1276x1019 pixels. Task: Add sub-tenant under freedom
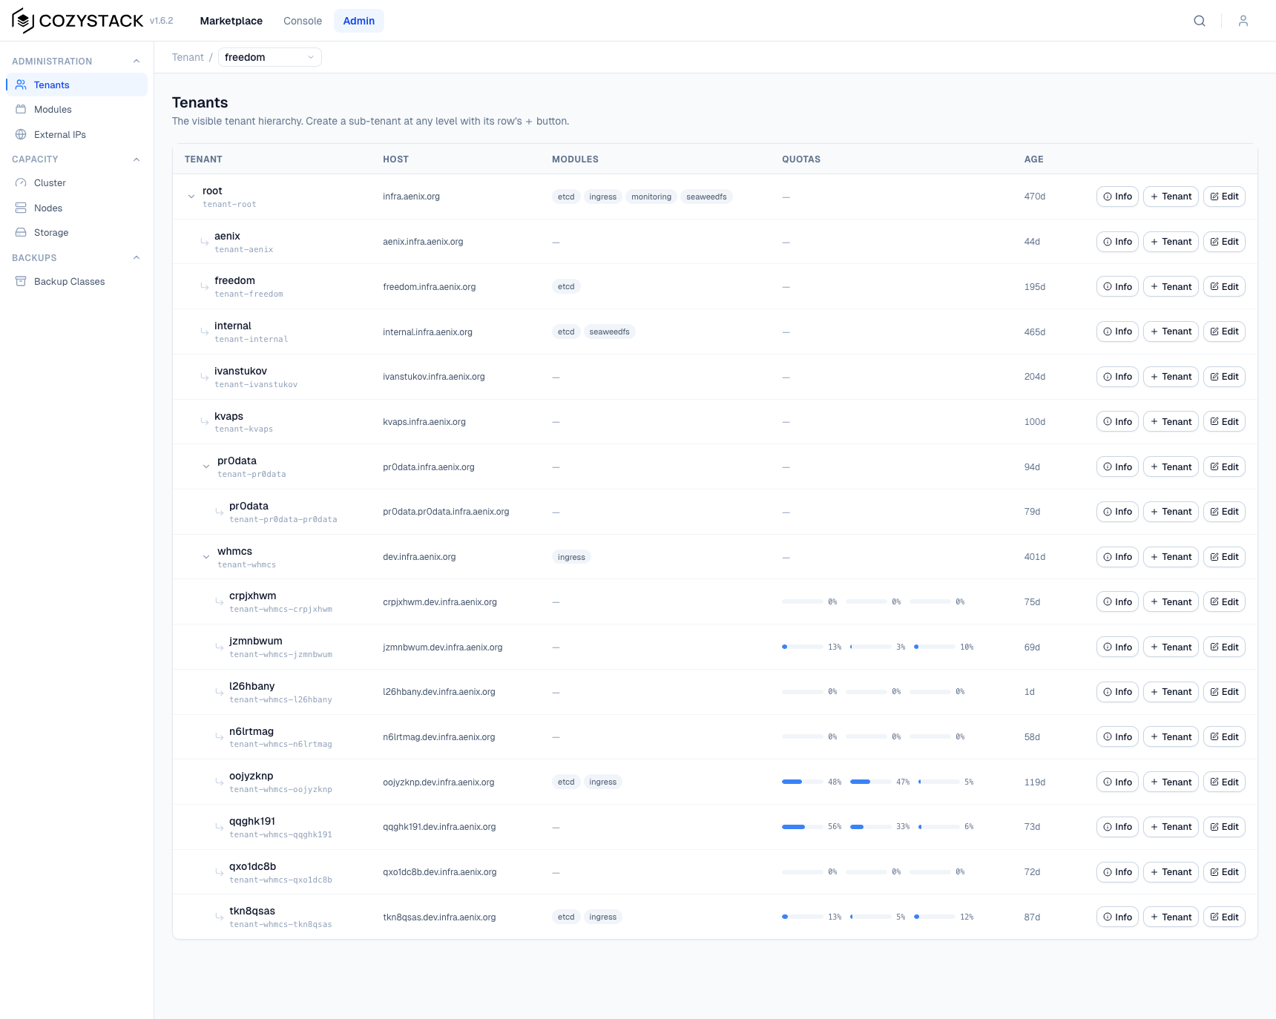(1171, 286)
